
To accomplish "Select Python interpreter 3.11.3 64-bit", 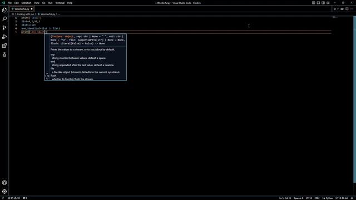I will click(342, 198).
